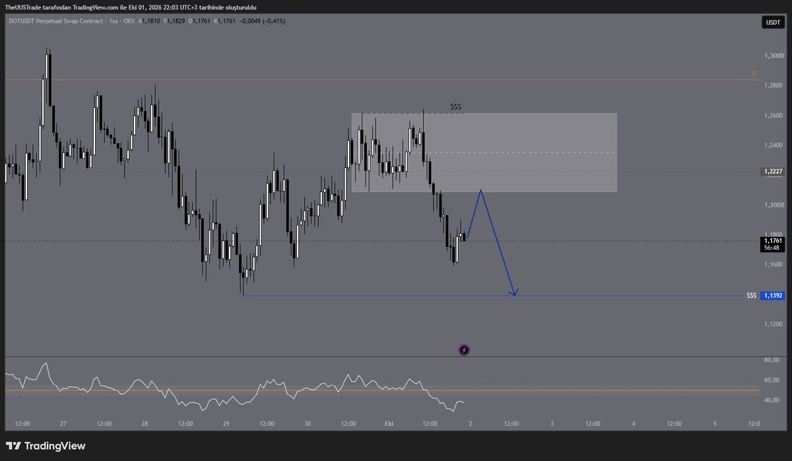
Task: Select the high value Y1,1829
Action: [175, 22]
